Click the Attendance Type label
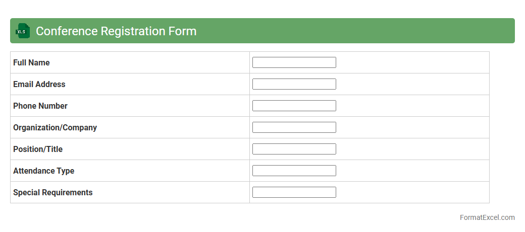Viewport: 525px width, 232px height. (43, 171)
